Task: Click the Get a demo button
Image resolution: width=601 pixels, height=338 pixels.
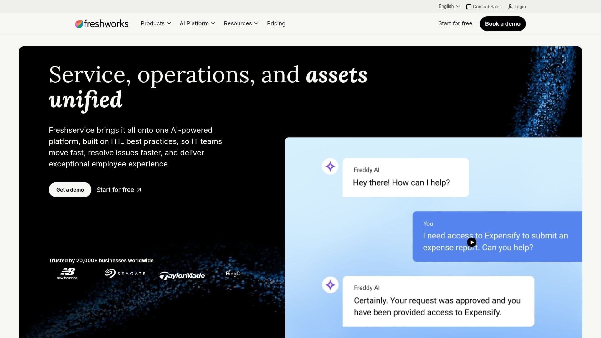Action: tap(70, 190)
